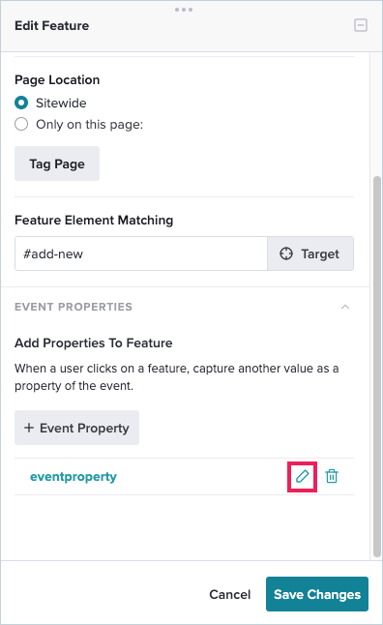Screen dimensions: 383x625
Task: Click the crosshair icon in the Target button
Action: click(x=286, y=253)
